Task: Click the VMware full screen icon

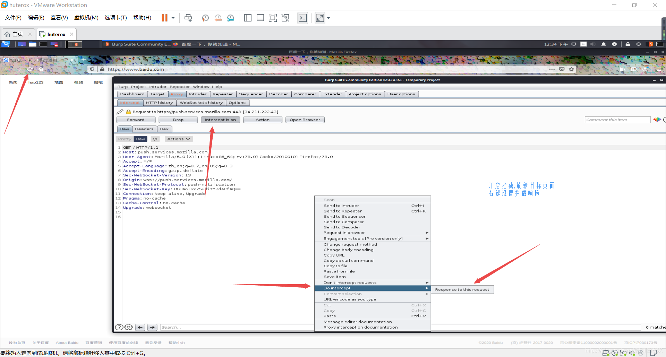Action: [x=273, y=18]
